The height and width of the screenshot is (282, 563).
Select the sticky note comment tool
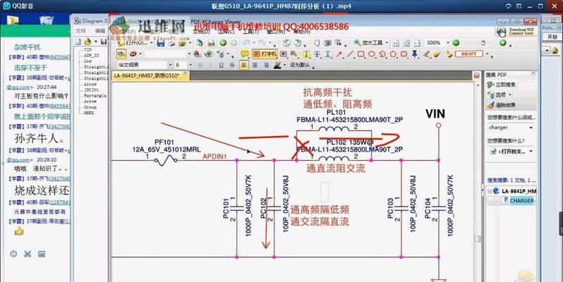(x=245, y=54)
